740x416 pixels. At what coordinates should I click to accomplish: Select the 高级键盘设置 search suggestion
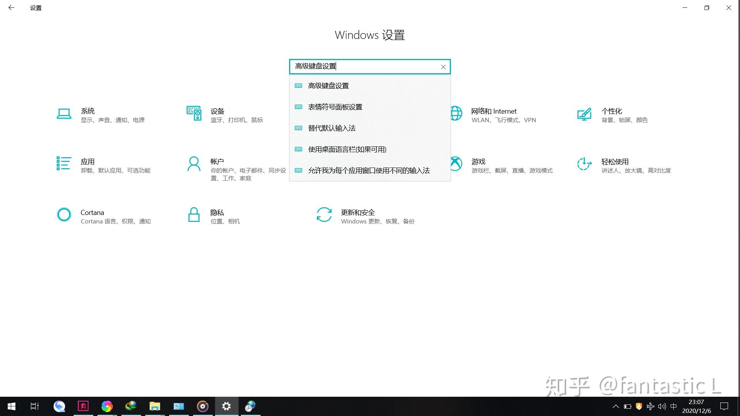[x=370, y=86]
